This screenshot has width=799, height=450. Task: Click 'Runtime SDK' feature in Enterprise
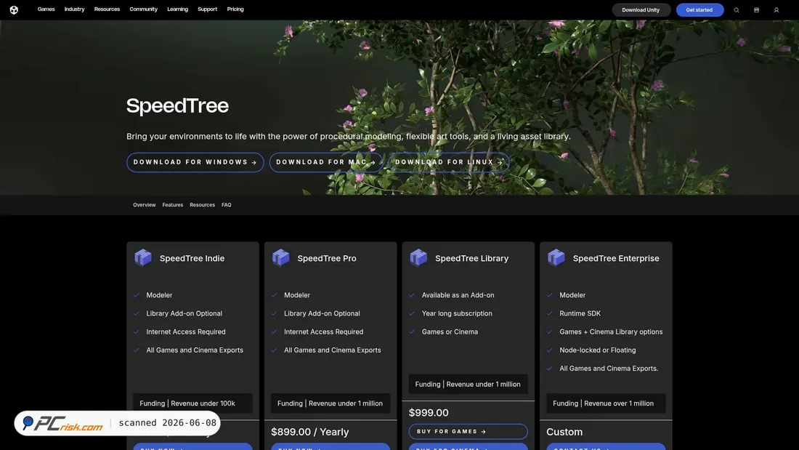pos(580,313)
